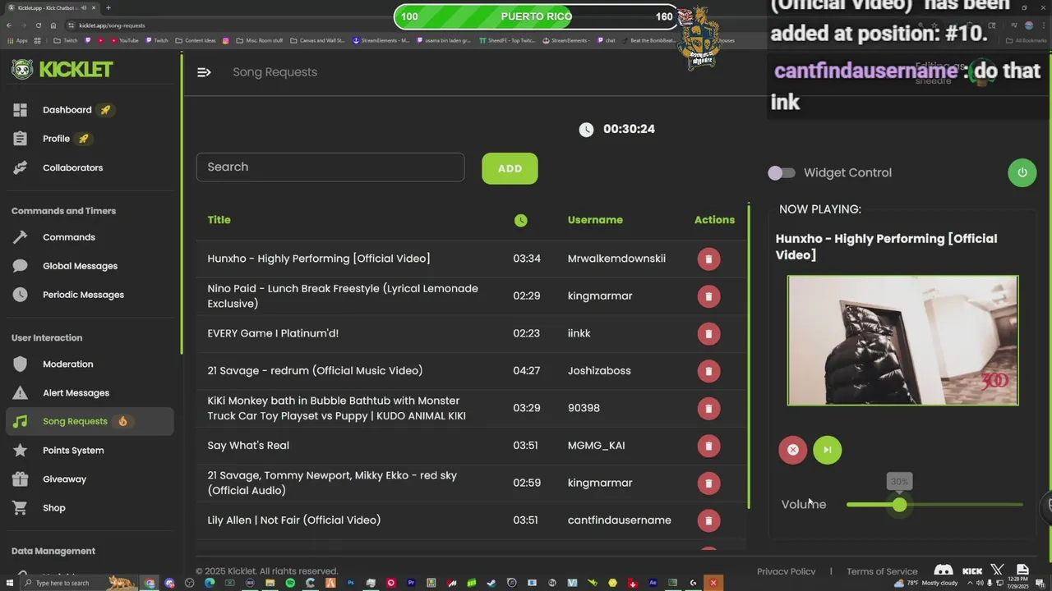Open Kicklet Discord link in footer
Viewport: 1052px width, 591px height.
944,571
